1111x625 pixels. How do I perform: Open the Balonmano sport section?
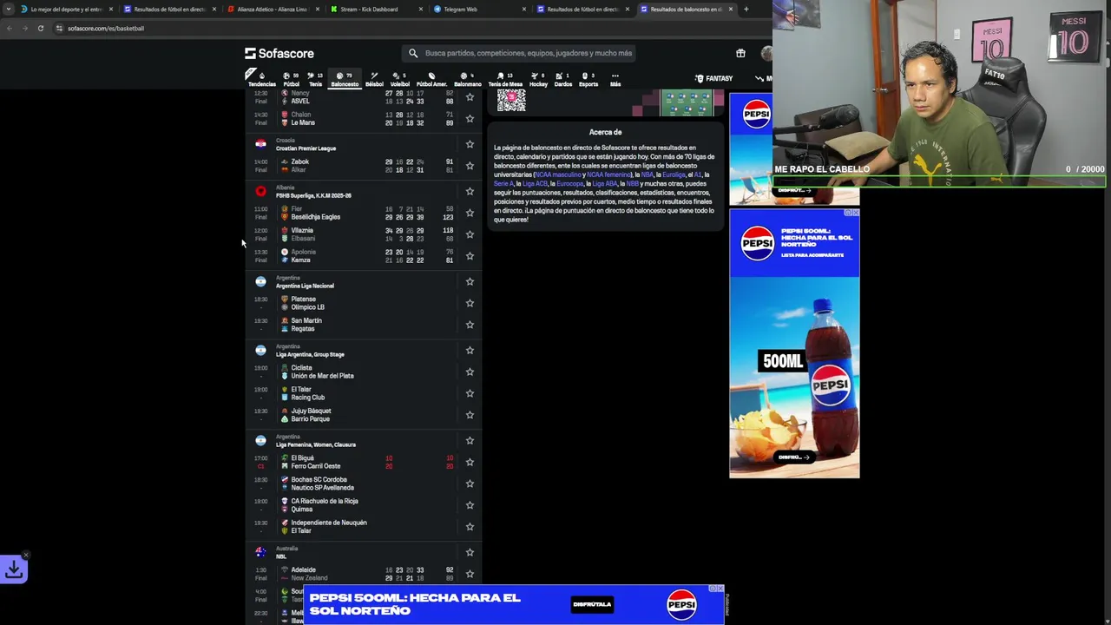pos(467,79)
